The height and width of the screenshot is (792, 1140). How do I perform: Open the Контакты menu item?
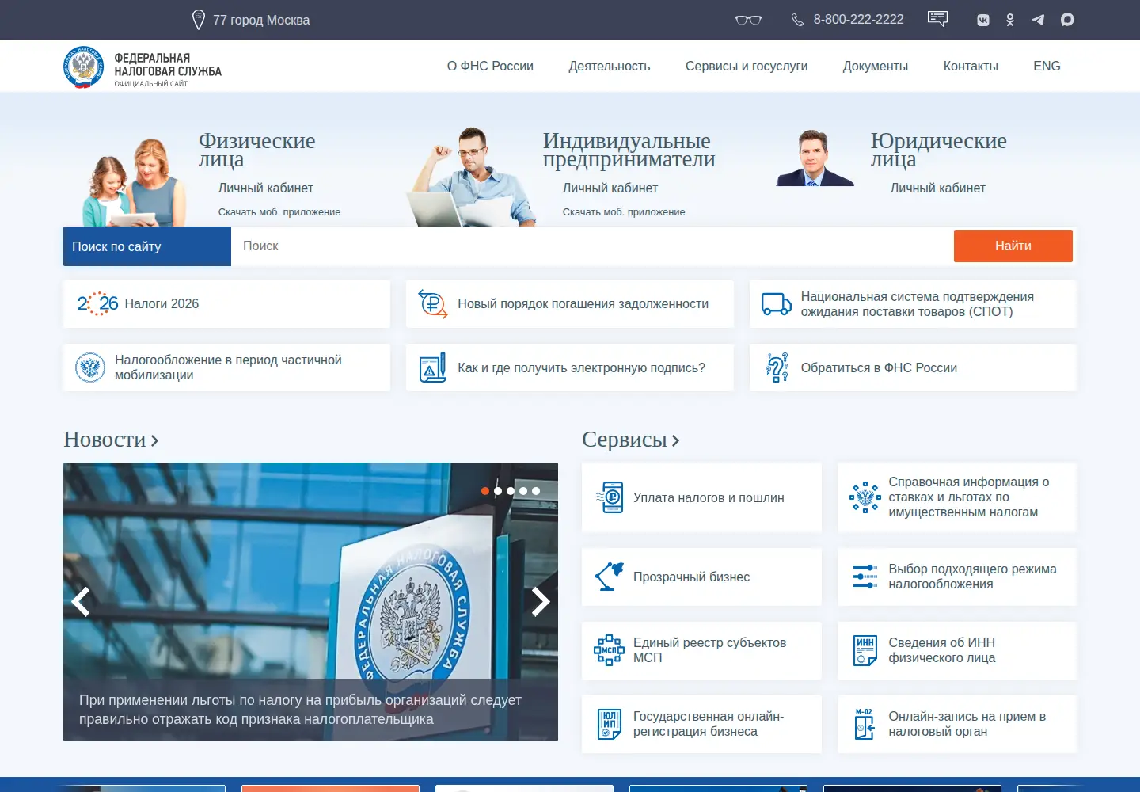pyautogui.click(x=971, y=67)
